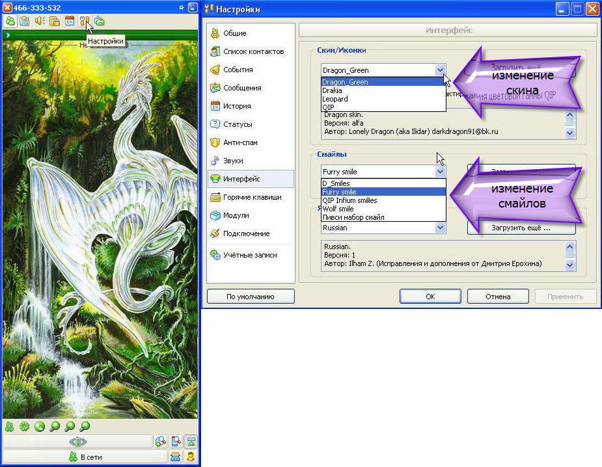Click the padlock privacy icon in the toolbar
The image size is (602, 467).
55,21
